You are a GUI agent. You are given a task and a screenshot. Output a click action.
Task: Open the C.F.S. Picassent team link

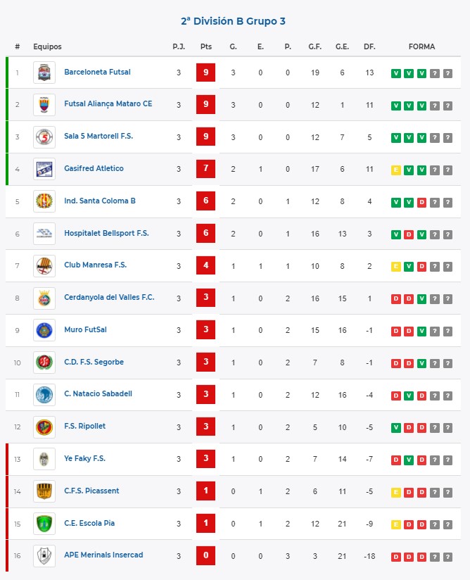click(91, 491)
